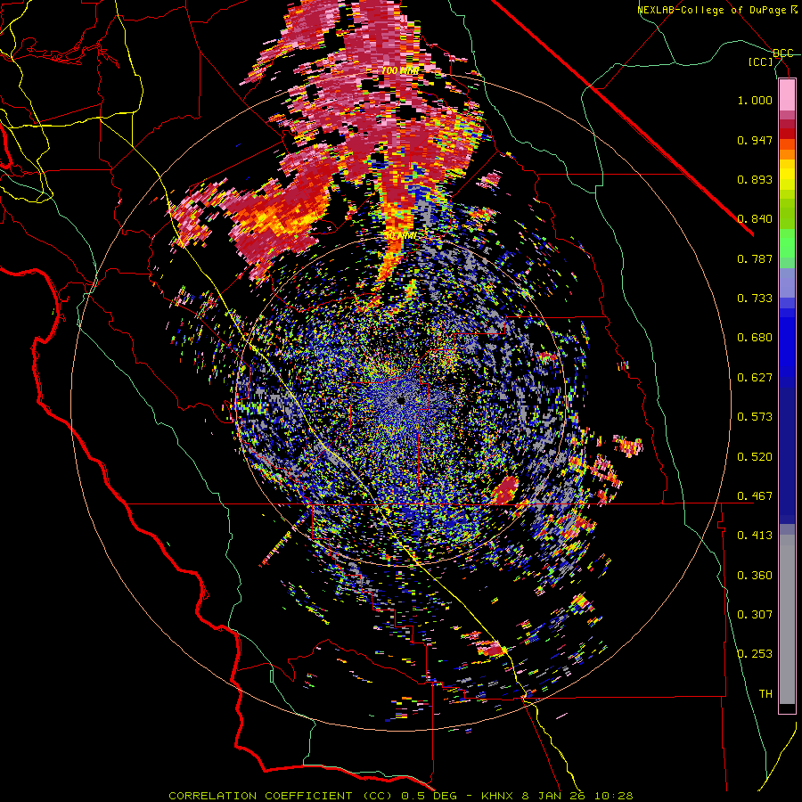The width and height of the screenshot is (802, 802).
Task: Select the 0.733 legend value
Action: pos(755,299)
